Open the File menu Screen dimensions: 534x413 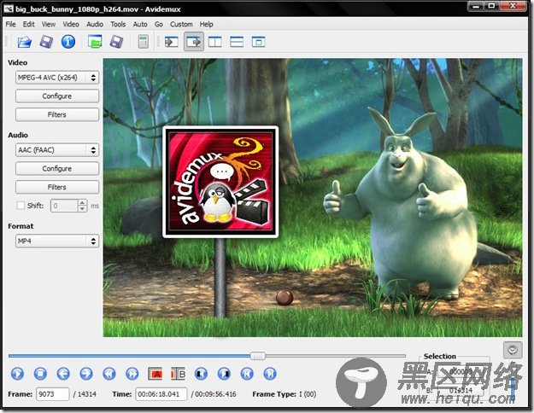point(10,24)
